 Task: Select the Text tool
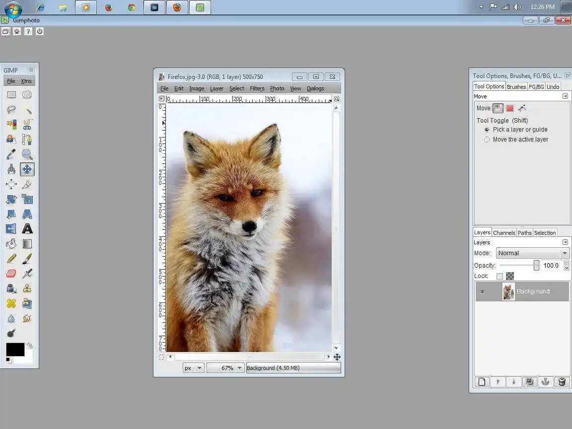tap(27, 229)
